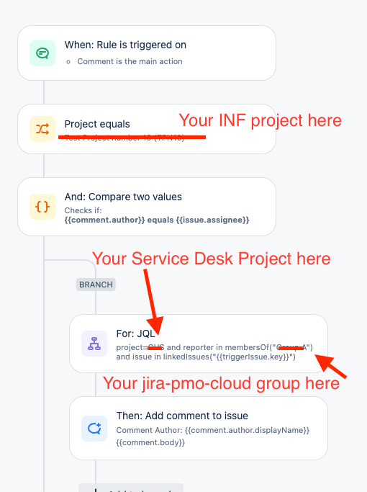Click 'Comment is the main action' text
The height and width of the screenshot is (492, 367).
(130, 61)
